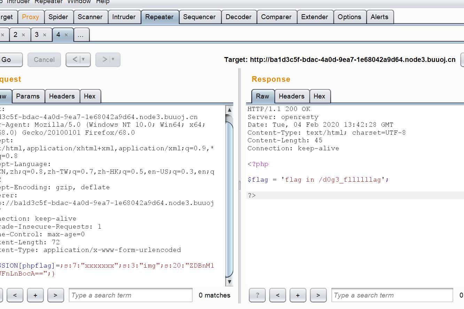Close Repeater tab 3
Screen dimensions: 464x309
coord(45,35)
